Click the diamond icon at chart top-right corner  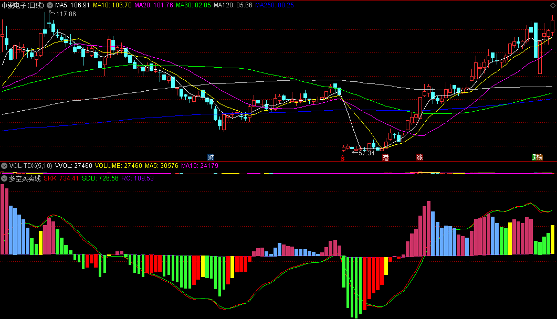click(x=553, y=5)
